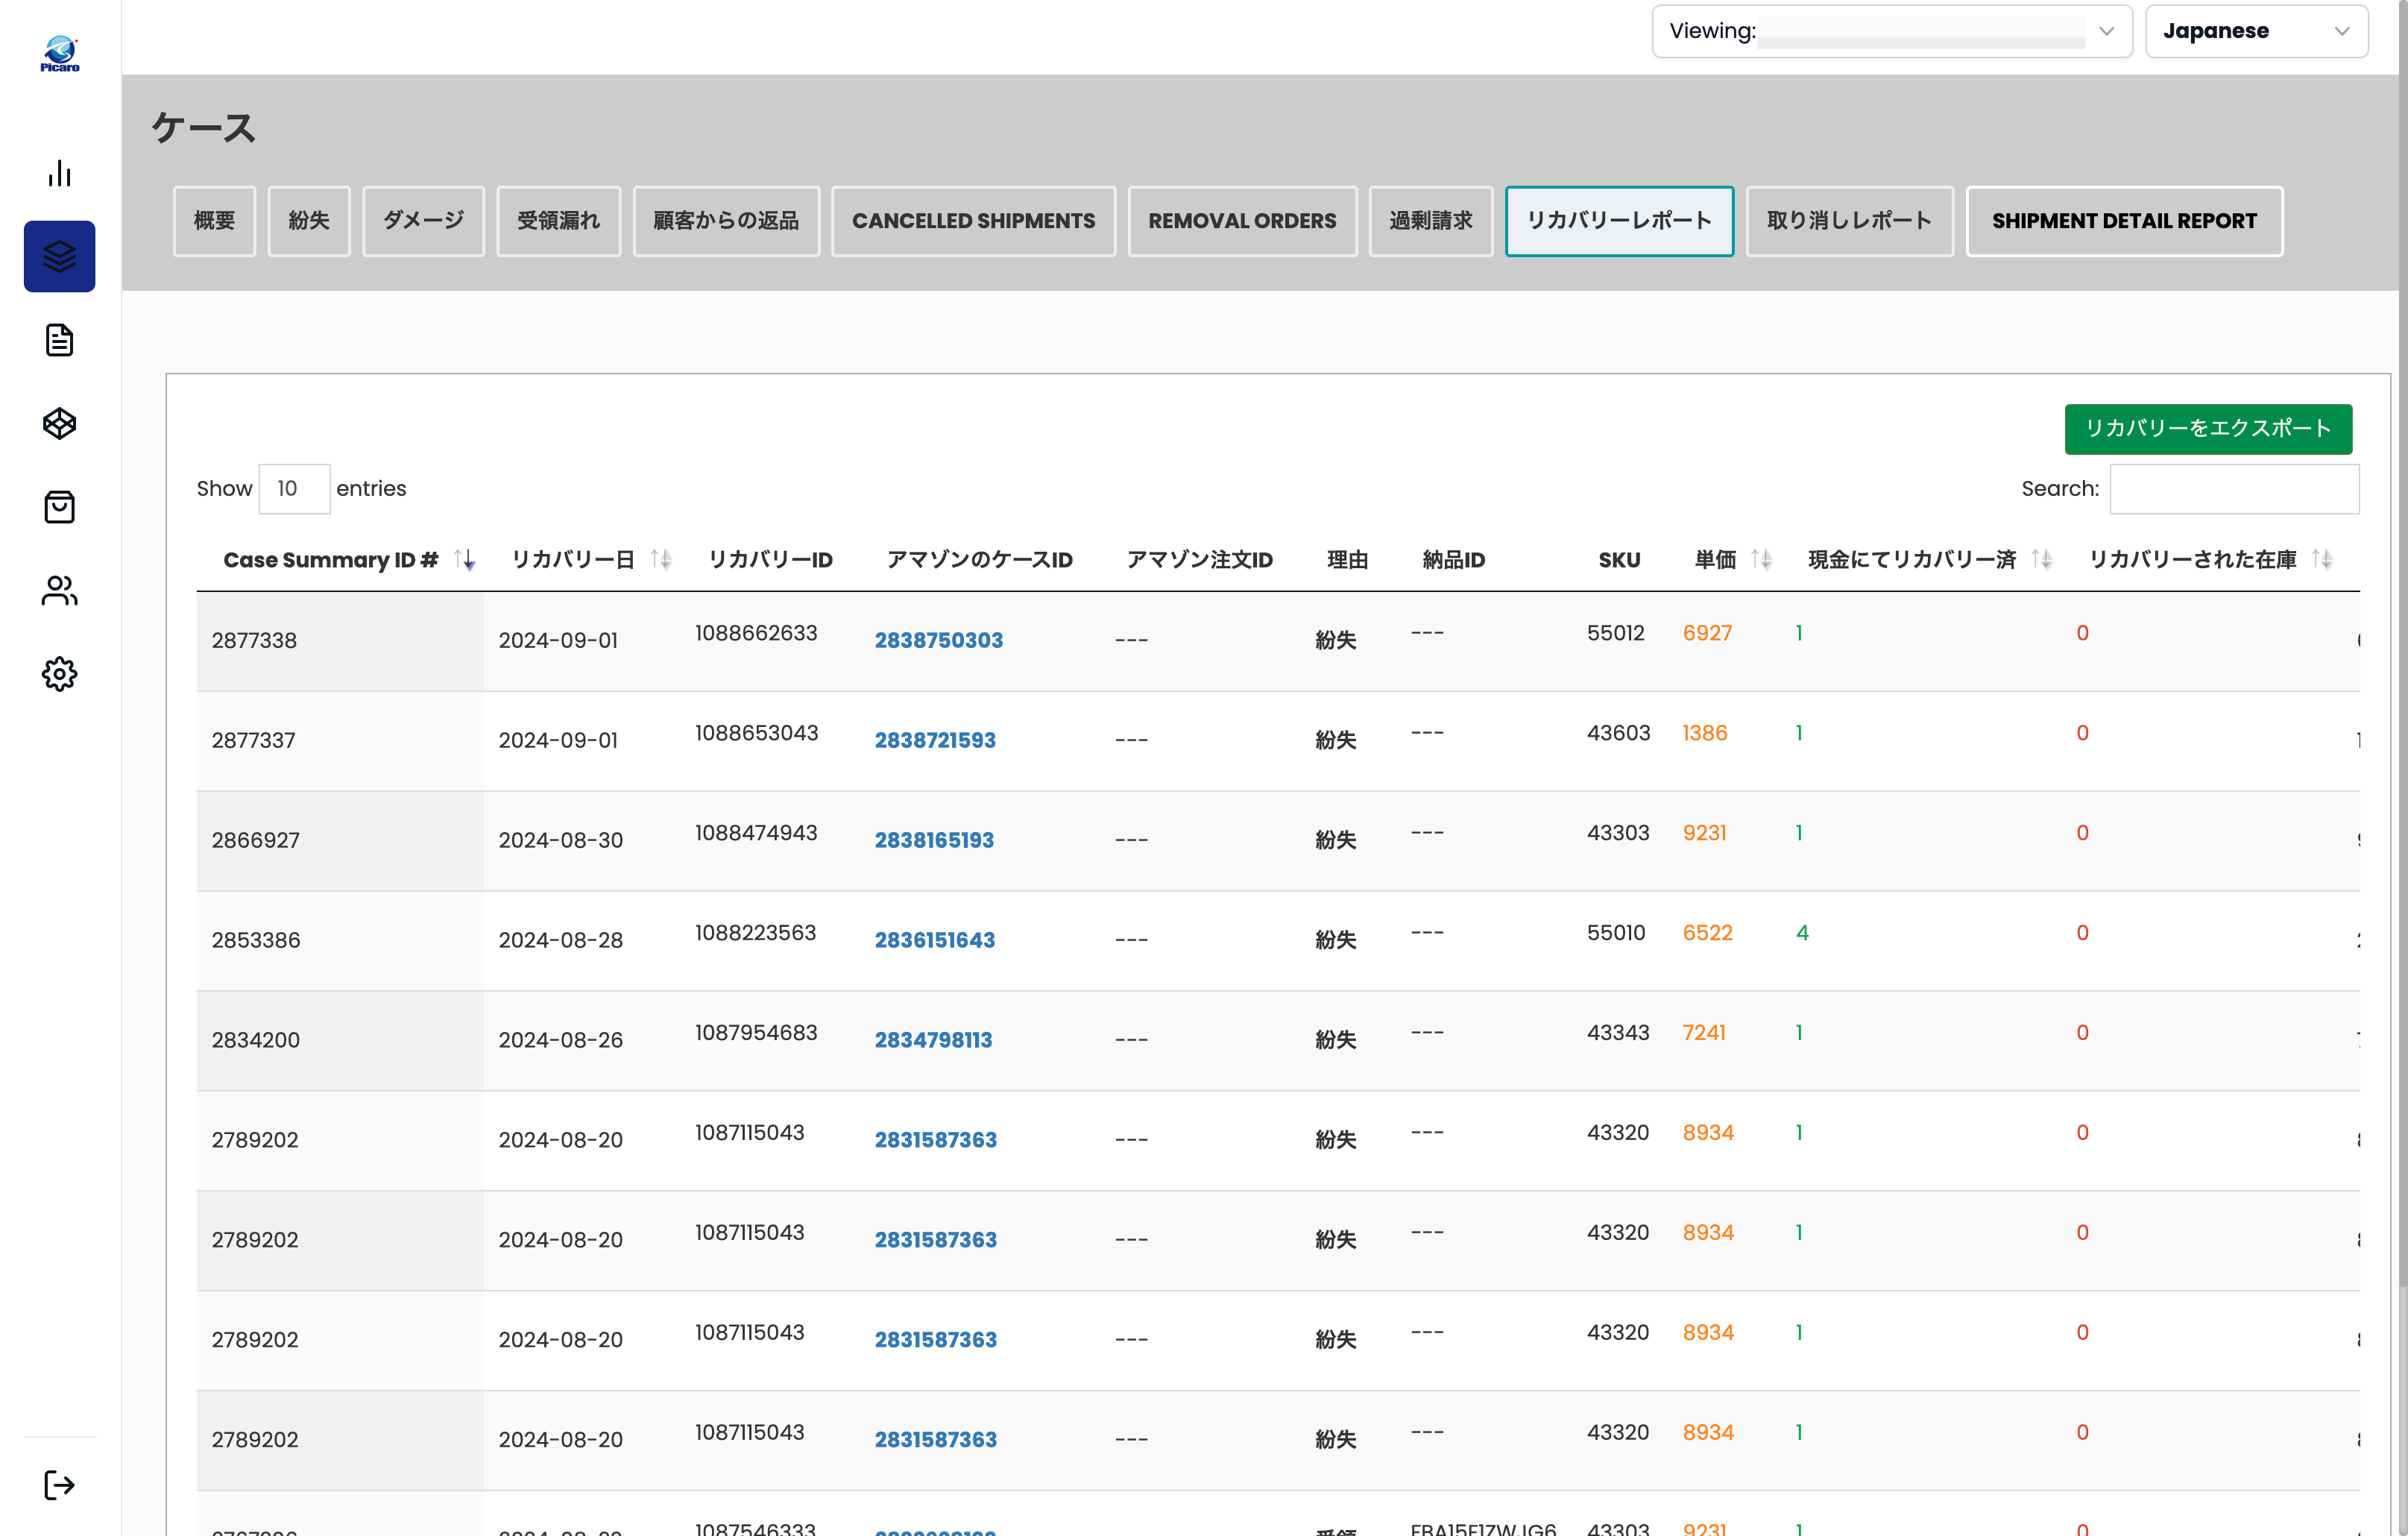
Task: Switch to the REMOVAL ORDERS tab
Action: (x=1242, y=221)
